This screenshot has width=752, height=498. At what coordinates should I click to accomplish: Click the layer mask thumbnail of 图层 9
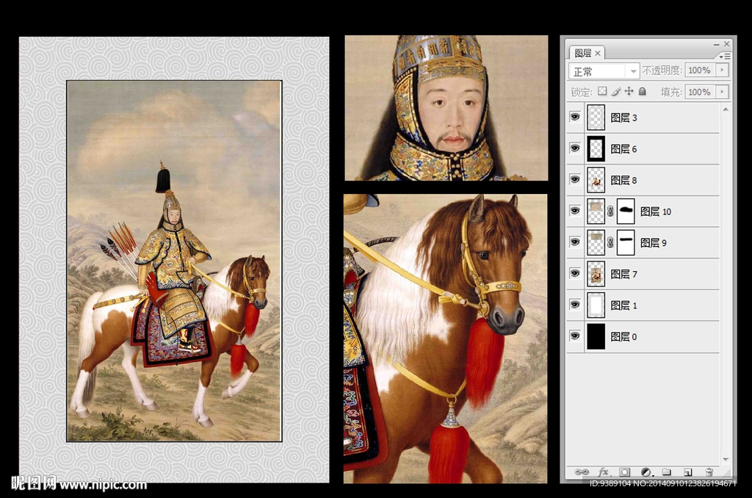click(x=626, y=242)
